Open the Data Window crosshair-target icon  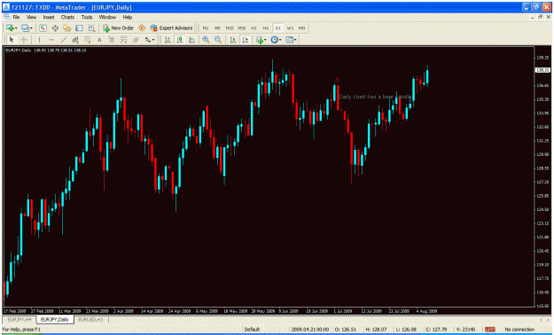(x=55, y=28)
